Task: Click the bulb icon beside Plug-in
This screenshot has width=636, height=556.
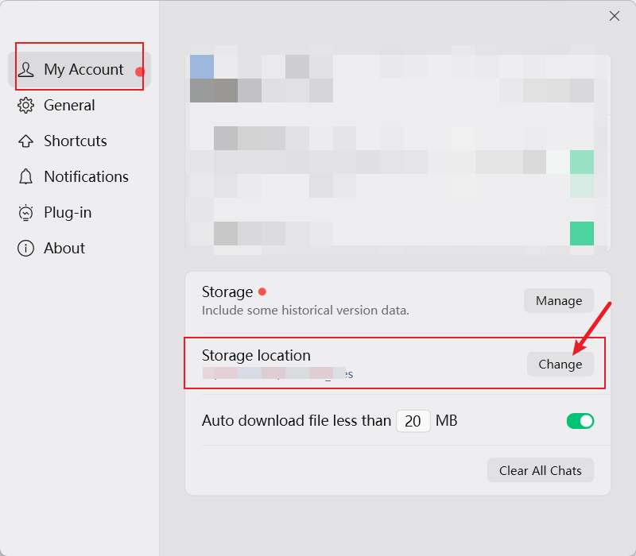Action: [x=26, y=212]
